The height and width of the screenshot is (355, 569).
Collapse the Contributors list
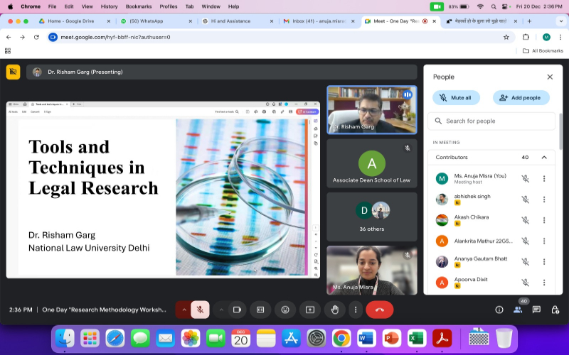click(x=544, y=158)
